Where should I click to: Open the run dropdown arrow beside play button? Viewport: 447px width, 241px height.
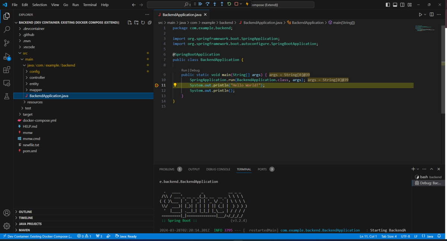(425, 15)
